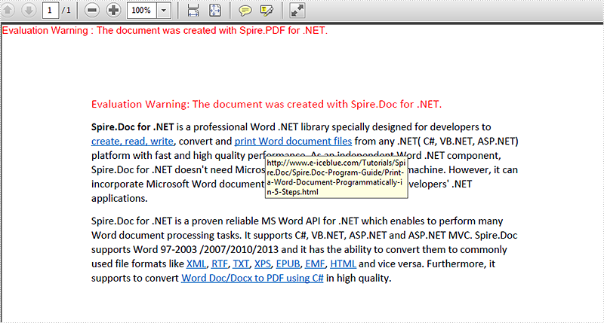Open the zoom level dropdown arrow
This screenshot has height=323, width=604.
(x=164, y=11)
